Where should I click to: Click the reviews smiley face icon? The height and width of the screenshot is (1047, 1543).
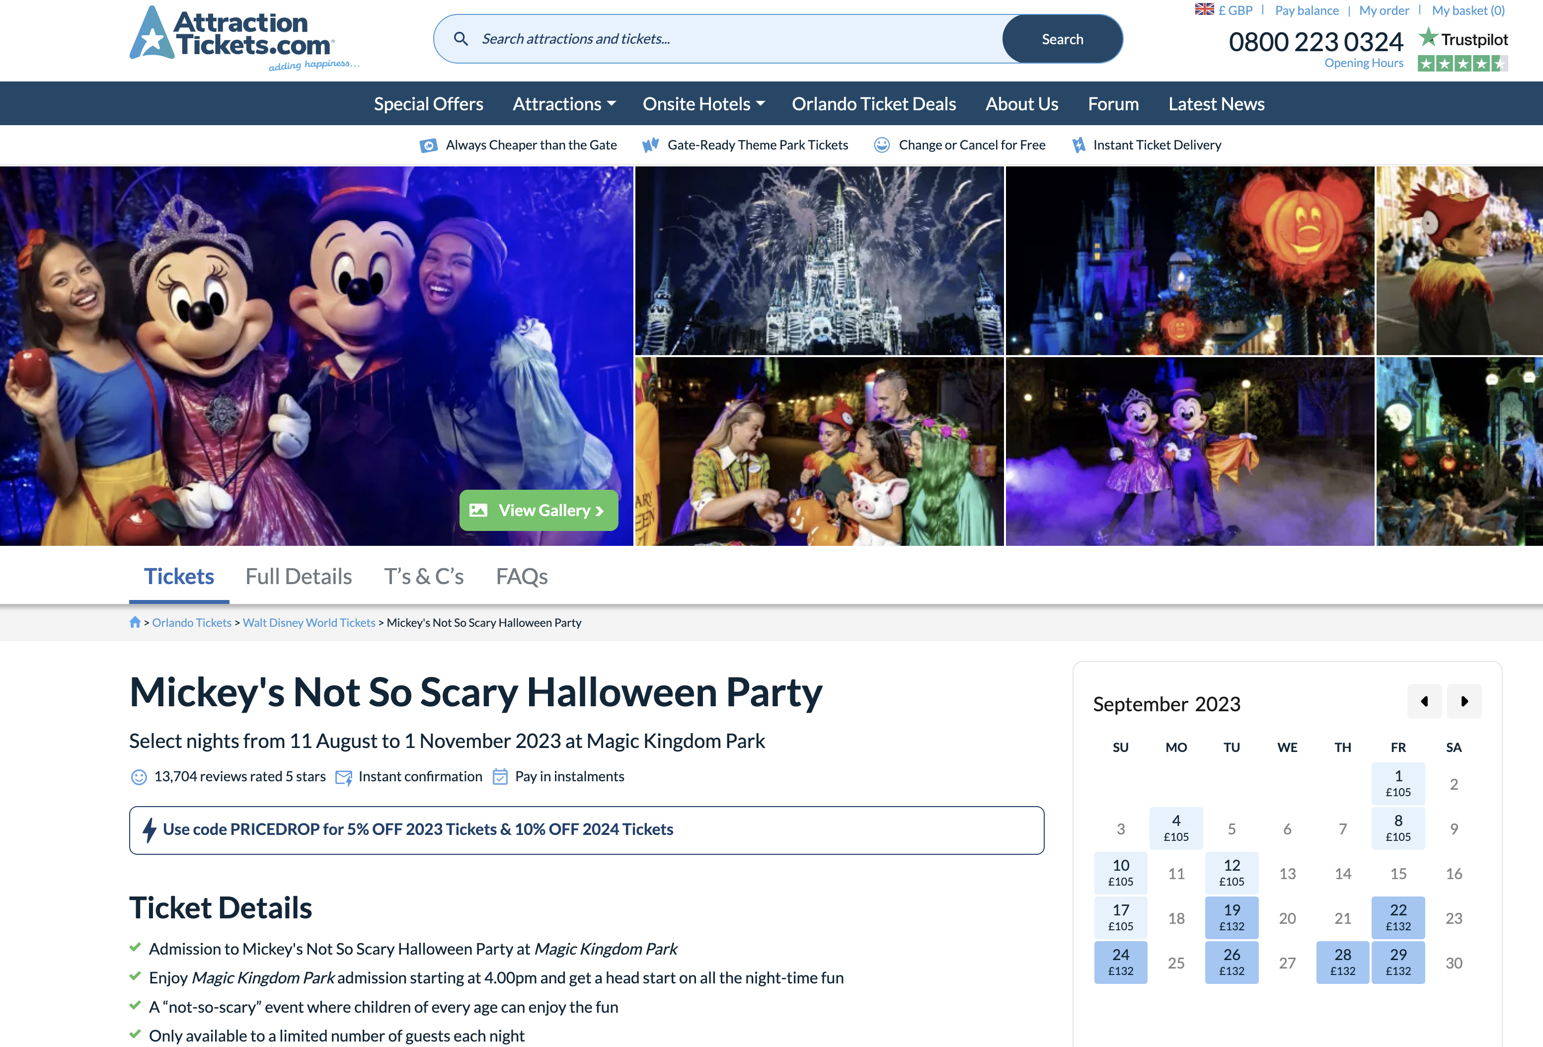click(139, 777)
